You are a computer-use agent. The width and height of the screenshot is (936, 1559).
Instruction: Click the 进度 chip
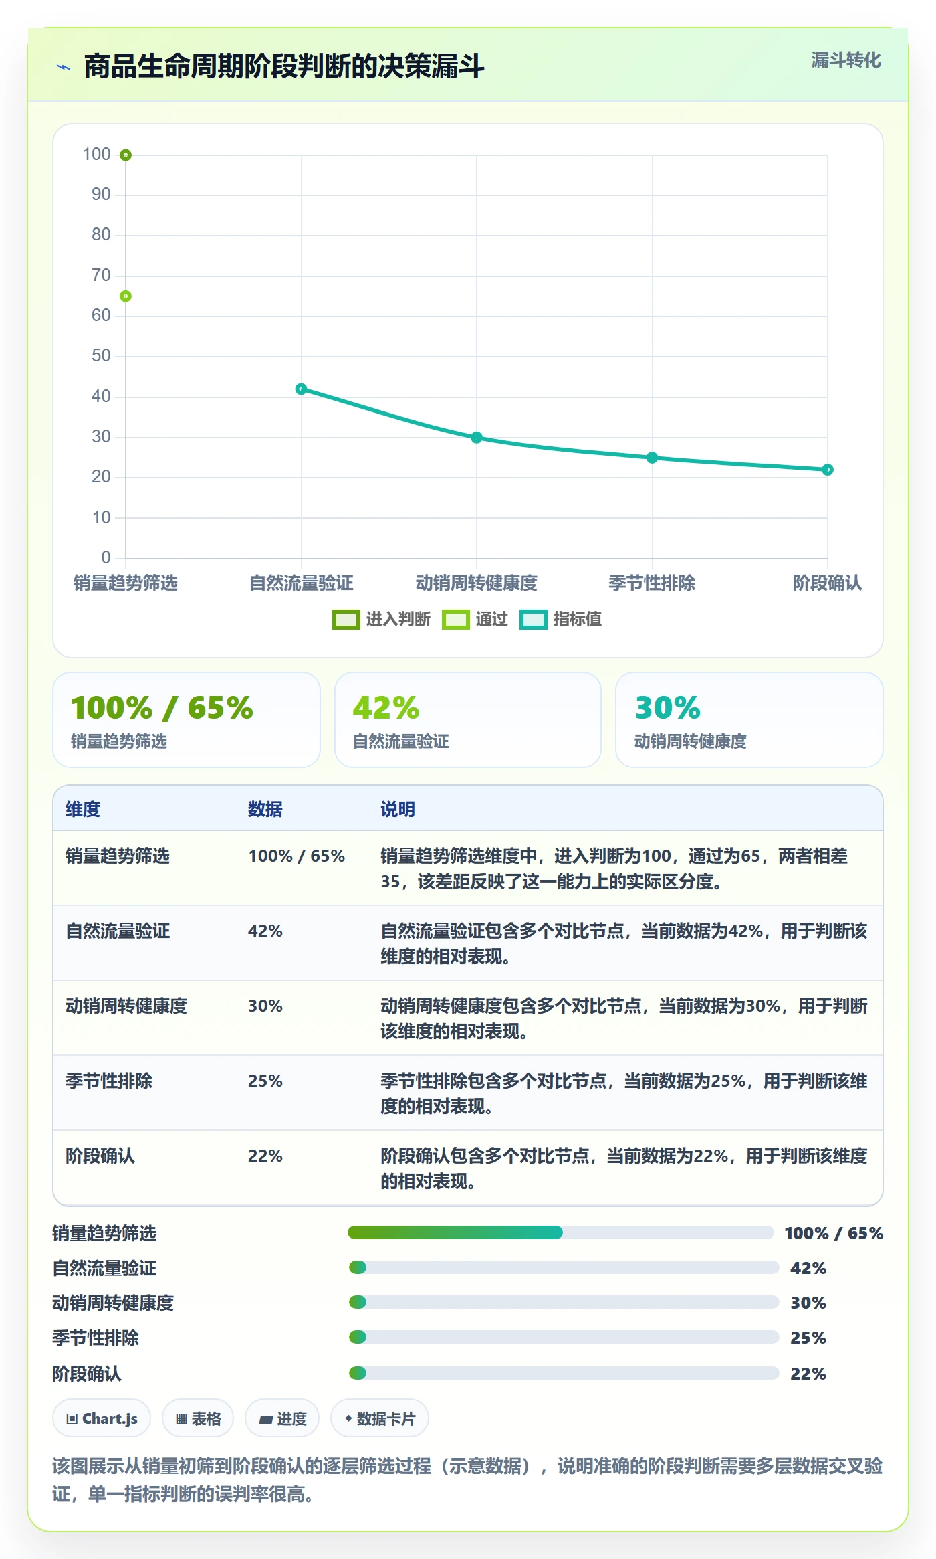(282, 1418)
